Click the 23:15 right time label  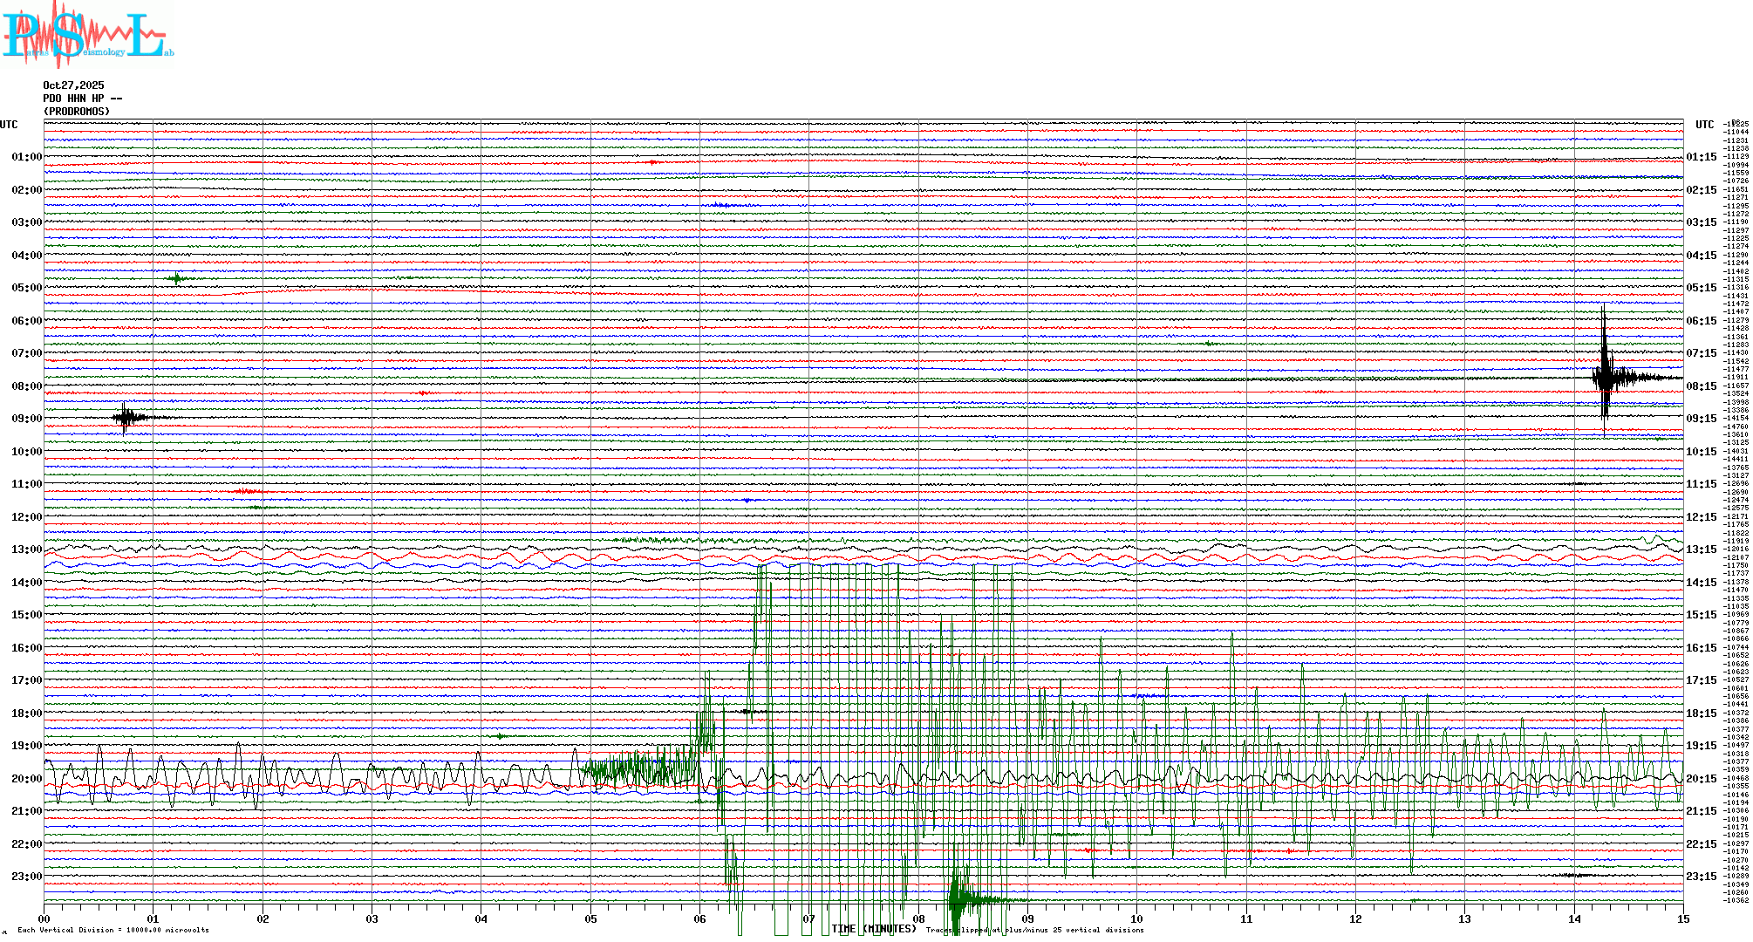tap(1701, 877)
